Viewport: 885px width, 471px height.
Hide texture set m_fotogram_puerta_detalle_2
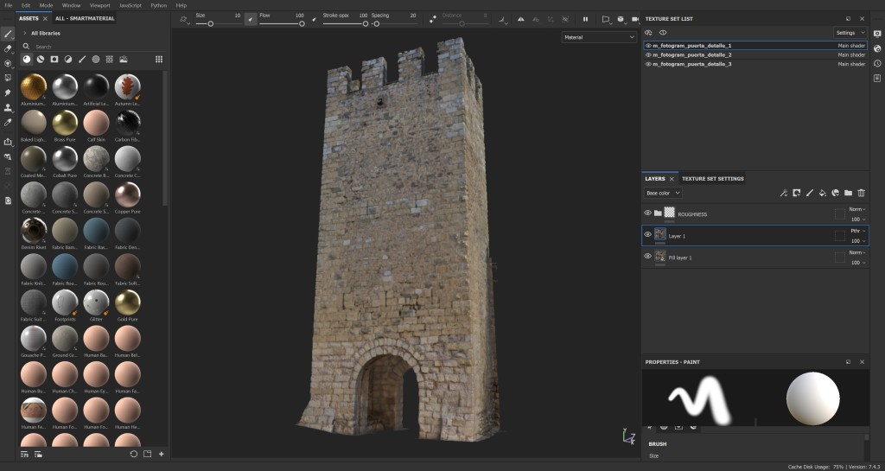[648, 54]
